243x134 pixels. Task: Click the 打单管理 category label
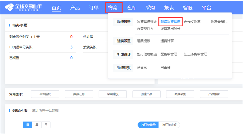[123, 55]
